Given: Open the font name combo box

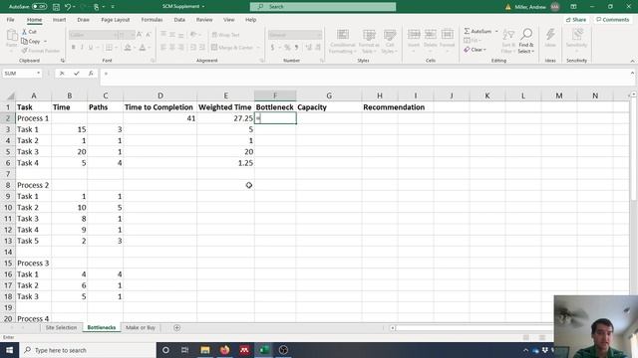Looking at the screenshot, I should (x=93, y=35).
